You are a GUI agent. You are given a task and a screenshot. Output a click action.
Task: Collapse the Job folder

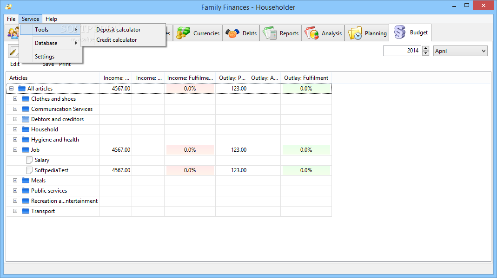pos(15,150)
